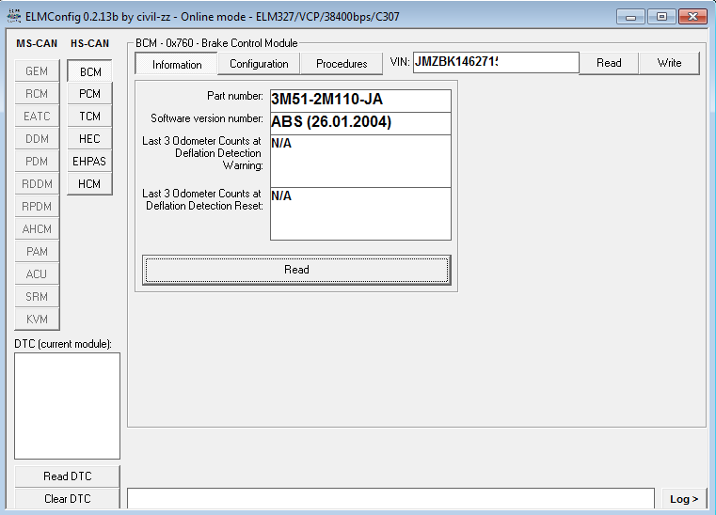Click the Part number field
The image size is (716, 515).
[360, 101]
